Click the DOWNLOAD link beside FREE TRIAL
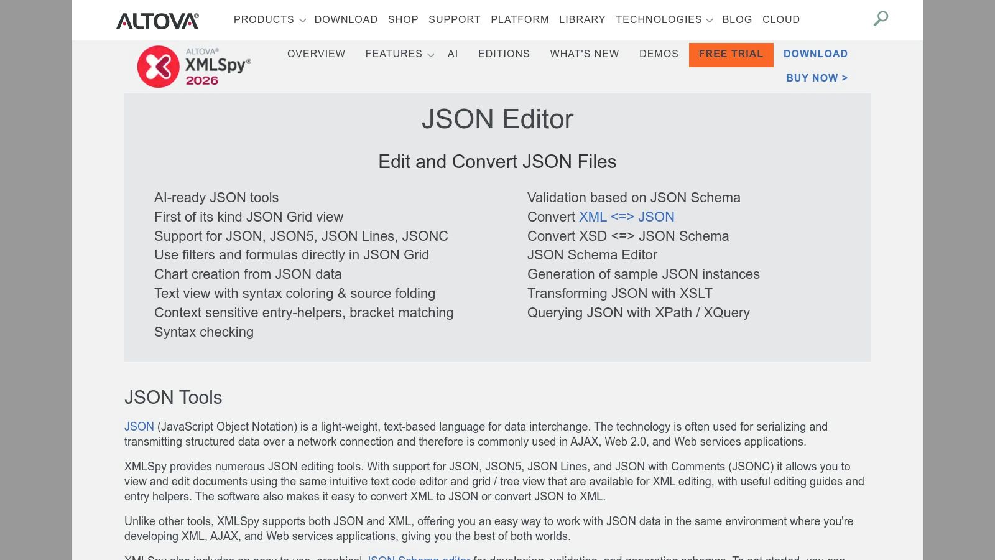The height and width of the screenshot is (560, 995). (815, 54)
